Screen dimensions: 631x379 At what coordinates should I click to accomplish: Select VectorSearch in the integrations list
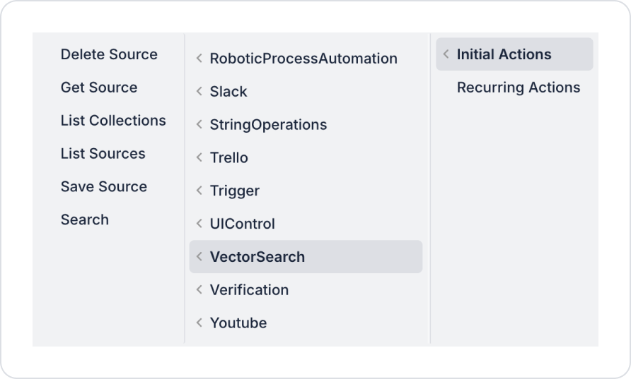[257, 257]
